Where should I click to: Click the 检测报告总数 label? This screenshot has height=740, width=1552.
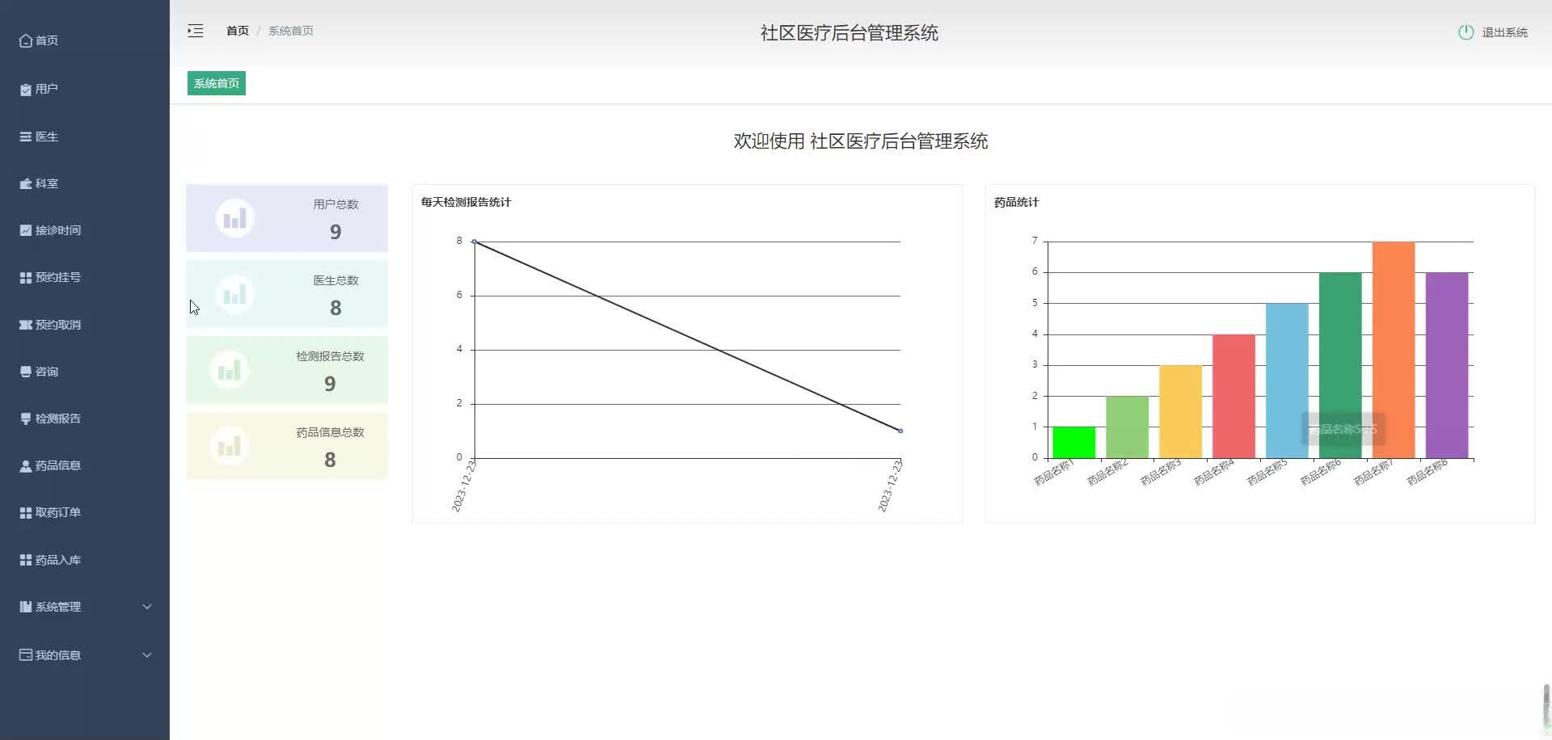[330, 356]
